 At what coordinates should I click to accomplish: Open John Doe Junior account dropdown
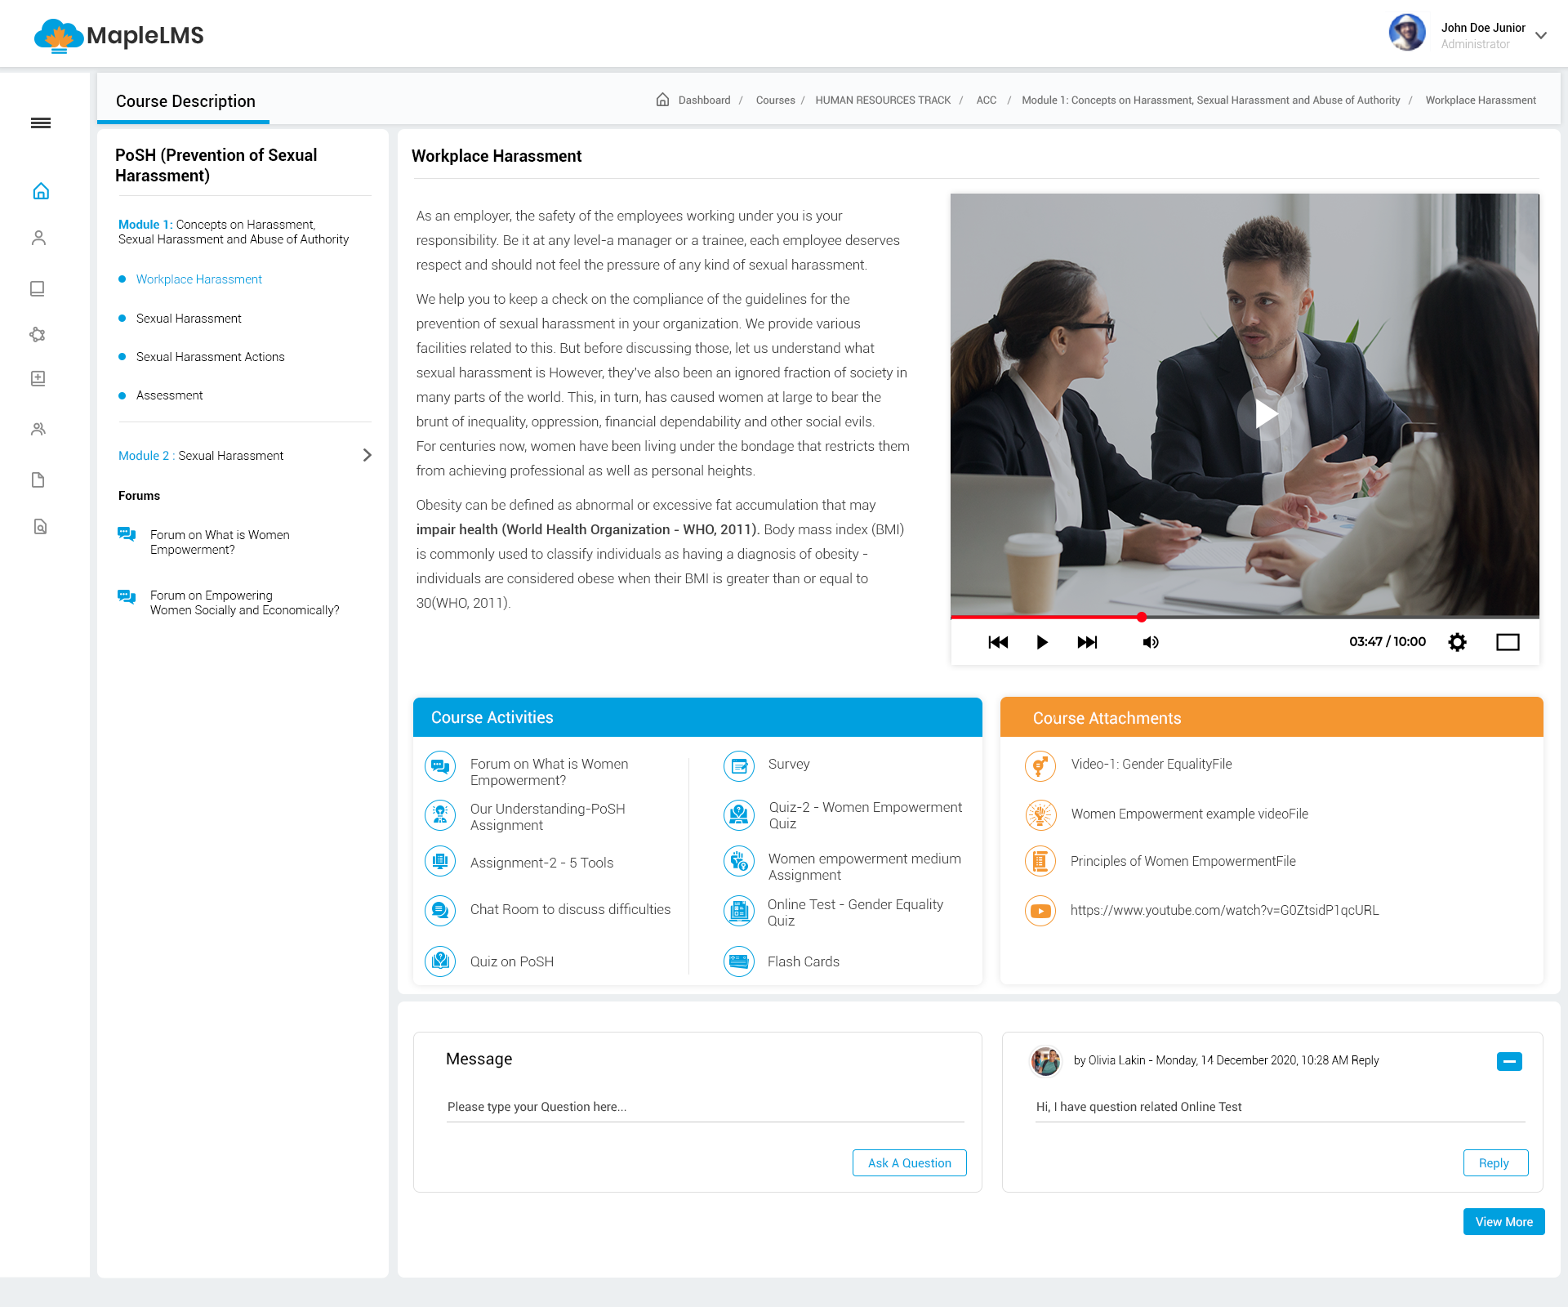click(x=1540, y=35)
